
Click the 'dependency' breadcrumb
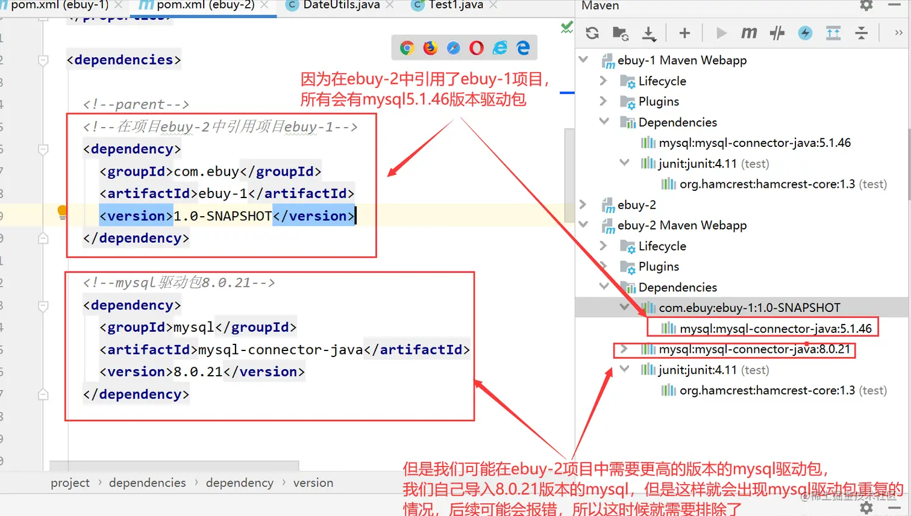[240, 483]
